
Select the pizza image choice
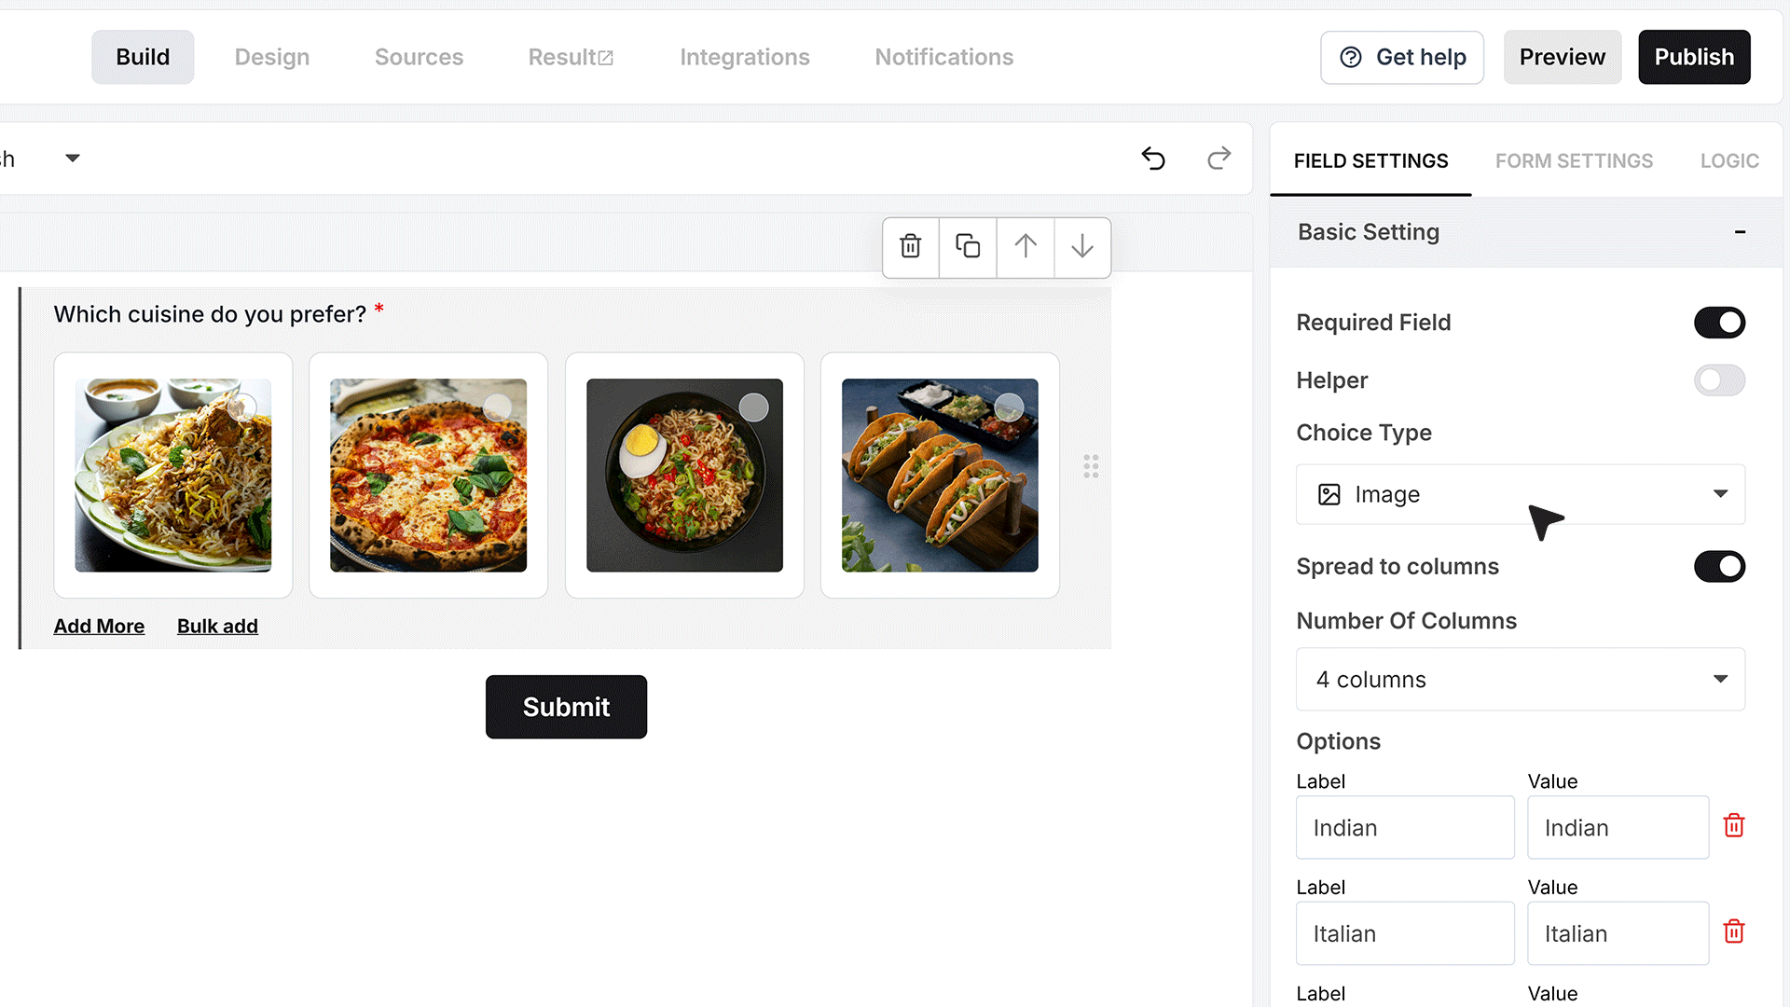[428, 476]
